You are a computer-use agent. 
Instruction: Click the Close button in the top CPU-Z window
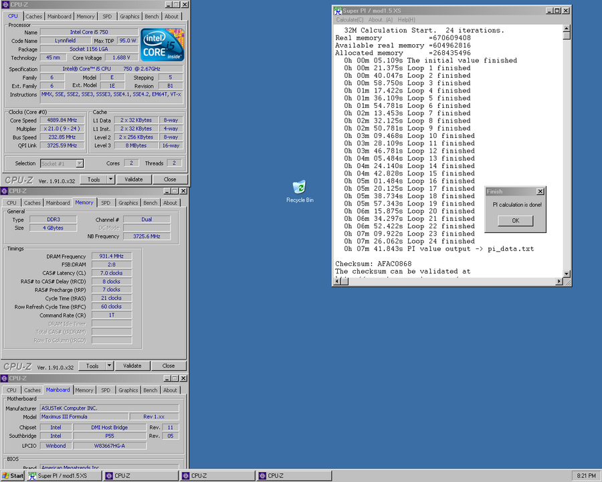click(170, 179)
